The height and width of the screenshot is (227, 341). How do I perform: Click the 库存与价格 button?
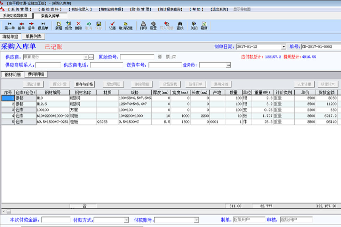point(84,84)
